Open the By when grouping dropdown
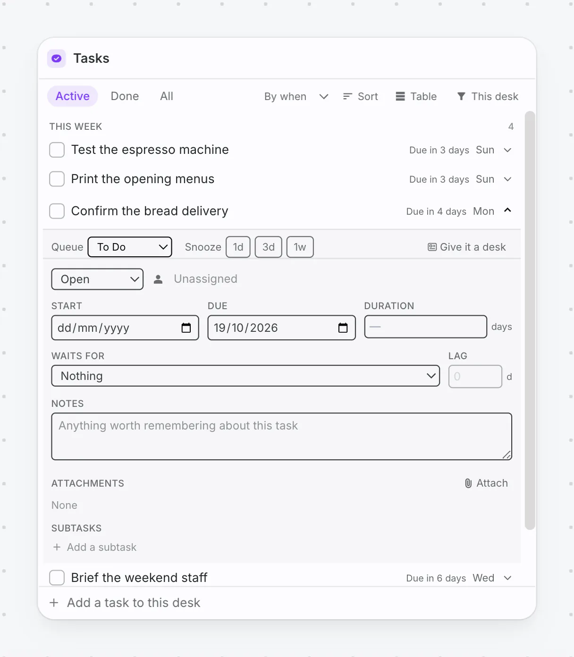The image size is (574, 657). pyautogui.click(x=296, y=96)
